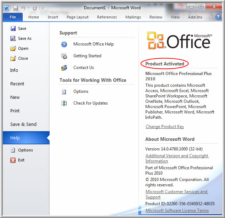Screen dimensions: 225x218
Task: Click the Save label in sidebar
Action: coord(22,28)
